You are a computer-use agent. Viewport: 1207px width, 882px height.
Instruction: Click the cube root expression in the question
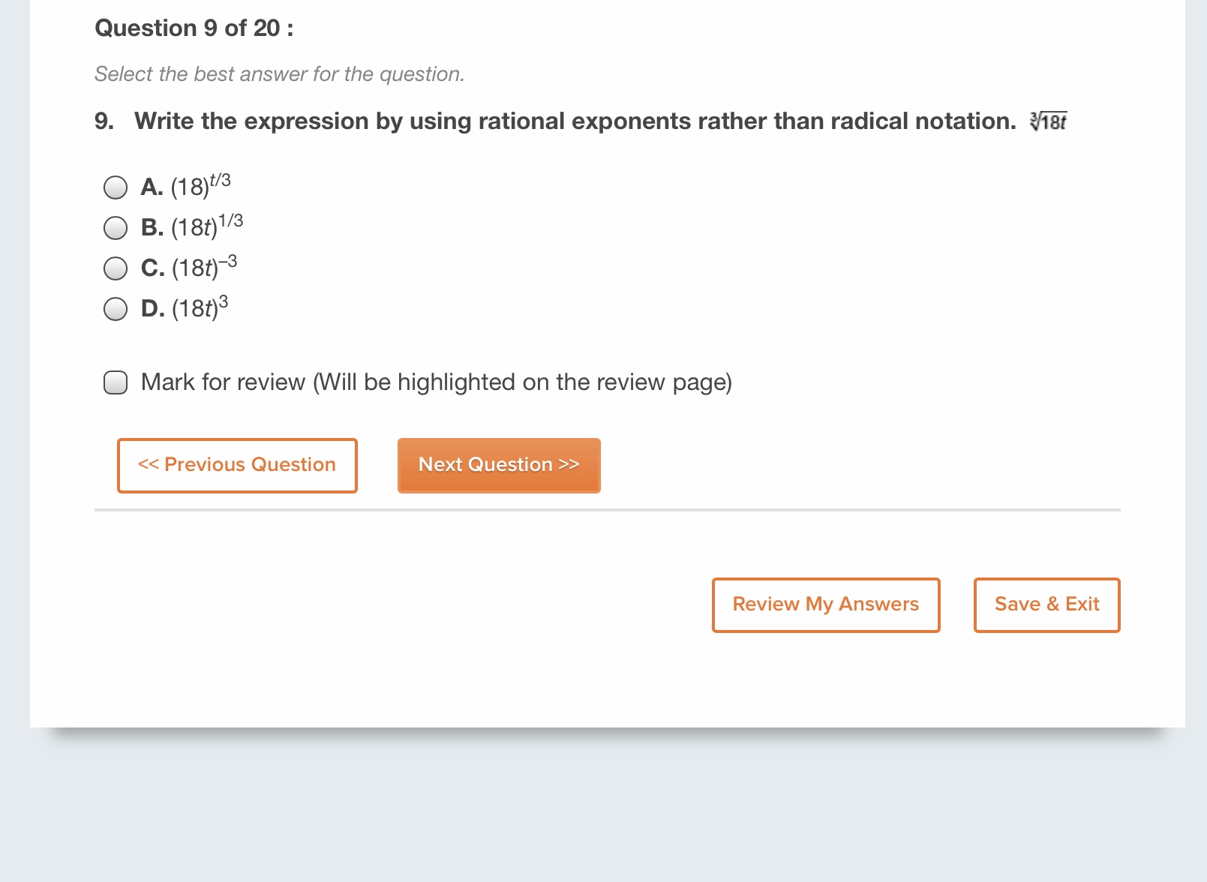click(x=1048, y=121)
